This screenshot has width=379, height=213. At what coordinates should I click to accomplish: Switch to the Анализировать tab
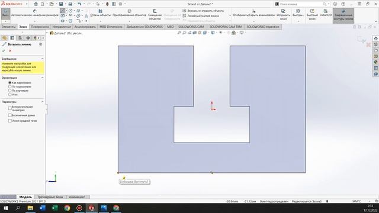[x=85, y=27]
